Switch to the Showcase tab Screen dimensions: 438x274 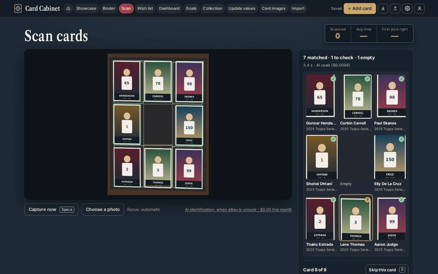86,8
